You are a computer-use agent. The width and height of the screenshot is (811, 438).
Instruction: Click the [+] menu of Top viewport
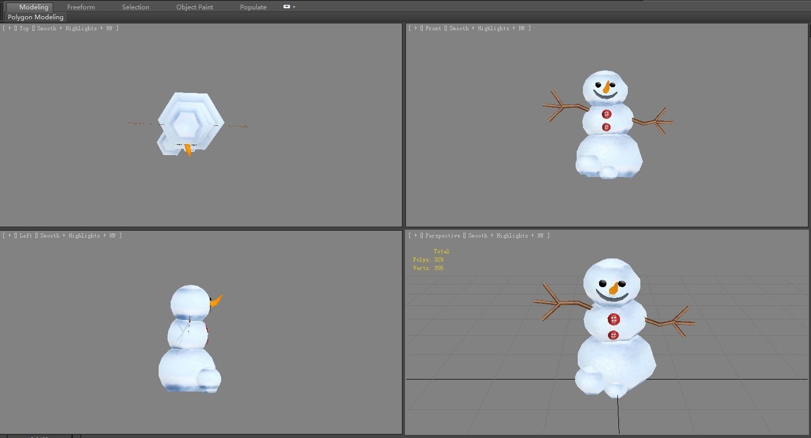9,28
